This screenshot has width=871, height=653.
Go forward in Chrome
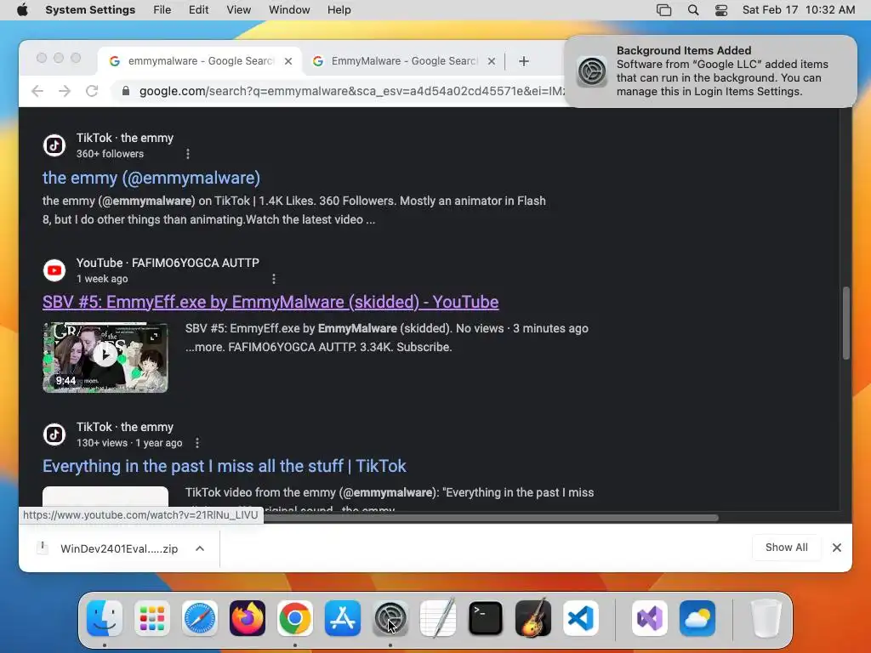(x=65, y=91)
